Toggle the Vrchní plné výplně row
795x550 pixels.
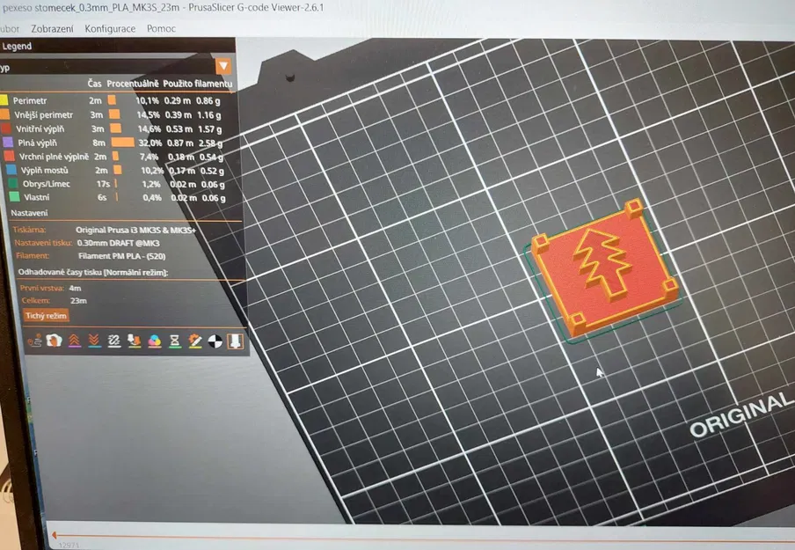115,157
